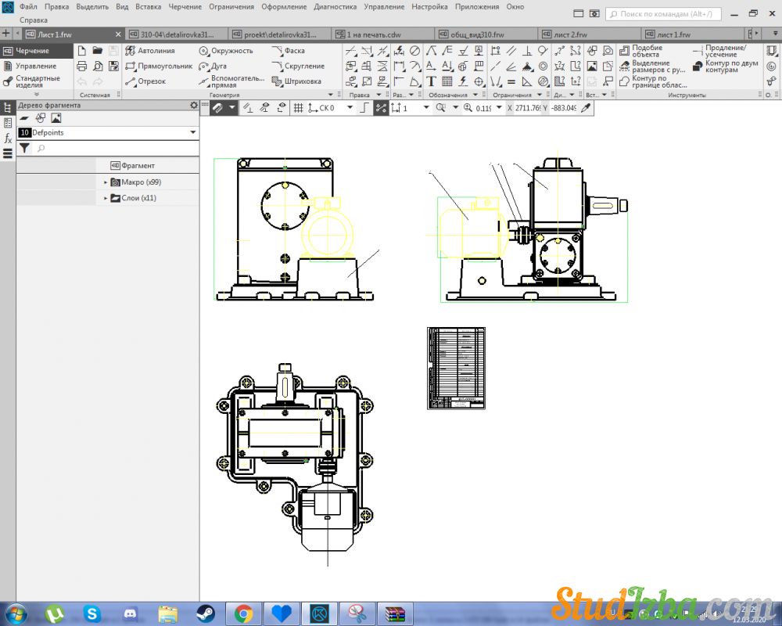This screenshot has width=782, height=626.
Task: Click Подобие объекта in Инструменты
Action: tap(646, 51)
